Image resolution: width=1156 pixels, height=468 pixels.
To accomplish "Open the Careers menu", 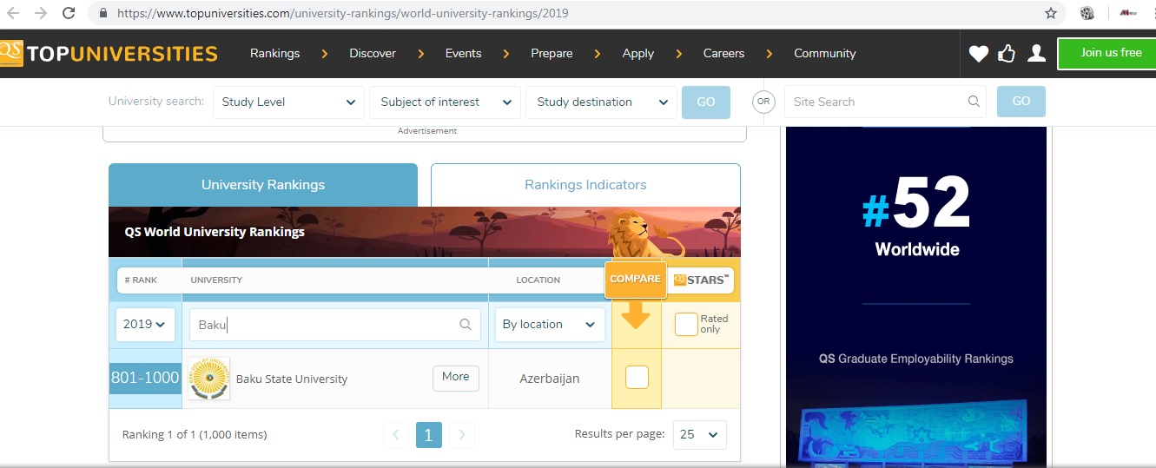I will pos(723,53).
